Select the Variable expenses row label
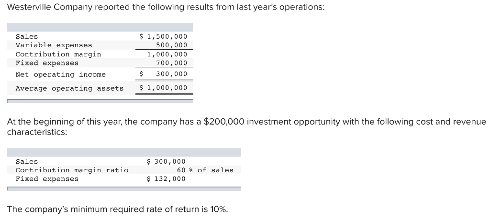 pyautogui.click(x=54, y=45)
